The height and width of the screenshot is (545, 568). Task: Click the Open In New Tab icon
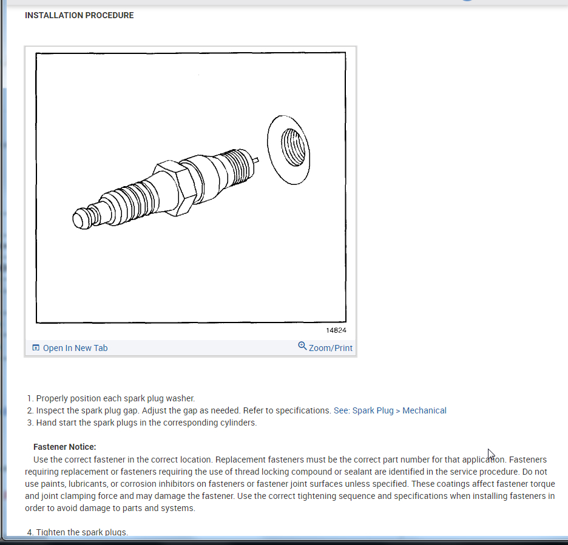pos(36,348)
